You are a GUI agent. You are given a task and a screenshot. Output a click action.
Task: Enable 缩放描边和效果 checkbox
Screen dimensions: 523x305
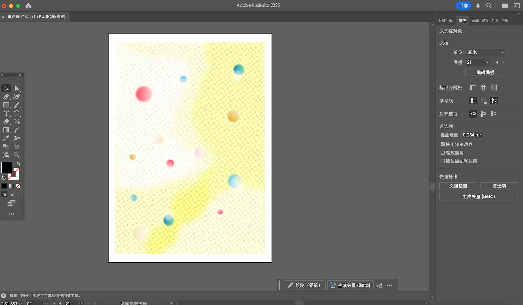[443, 161]
